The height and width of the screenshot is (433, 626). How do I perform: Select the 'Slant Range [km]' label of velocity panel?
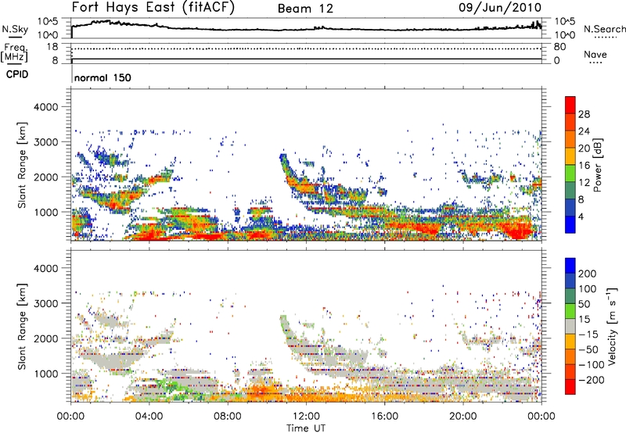click(22, 327)
